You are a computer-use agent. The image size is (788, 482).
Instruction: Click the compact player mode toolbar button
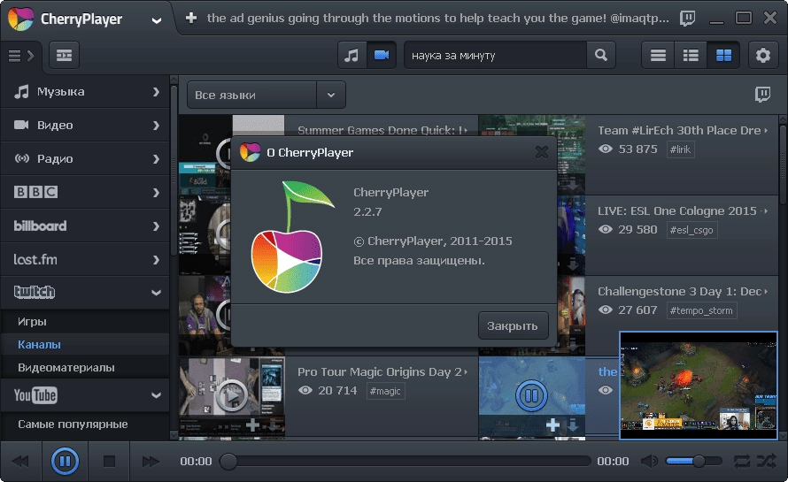[x=64, y=55]
